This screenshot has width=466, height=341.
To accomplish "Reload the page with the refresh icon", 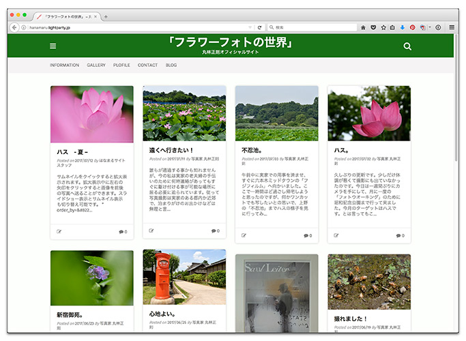I will point(259,28).
